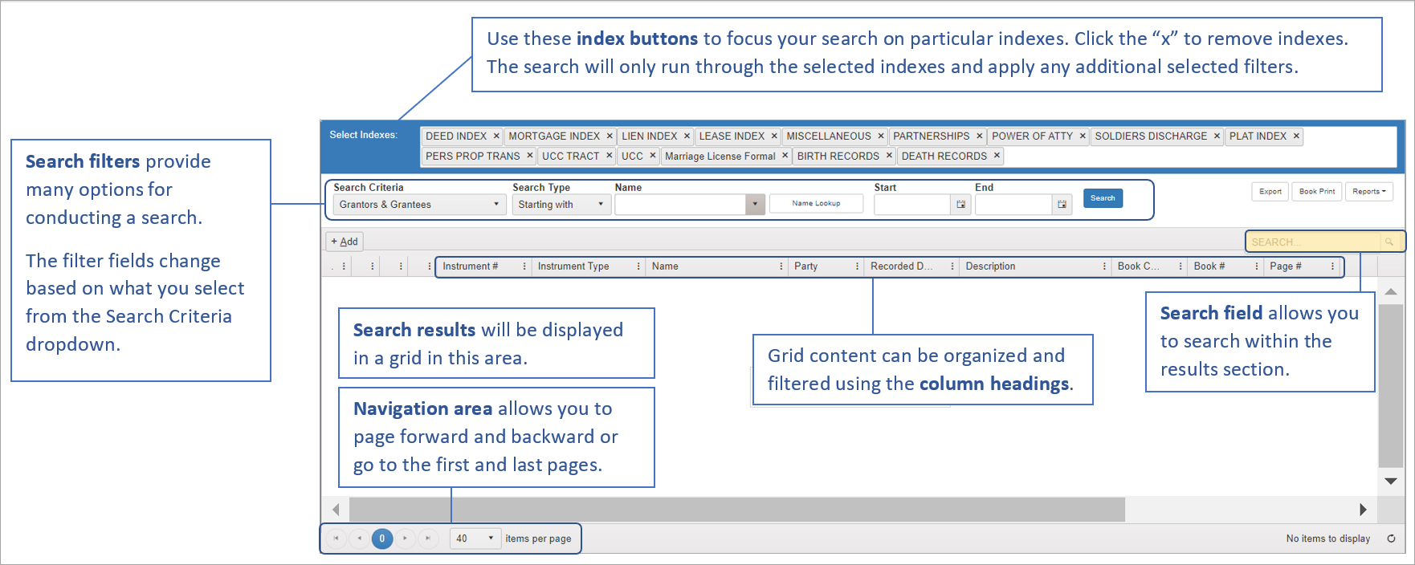Go to the last results page
1415x565 pixels.
428,539
